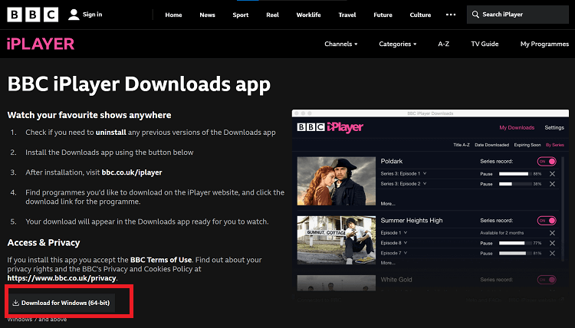Click the Search iPlayer input field
Image resolution: width=575 pixels, height=328 pixels.
[x=517, y=15]
